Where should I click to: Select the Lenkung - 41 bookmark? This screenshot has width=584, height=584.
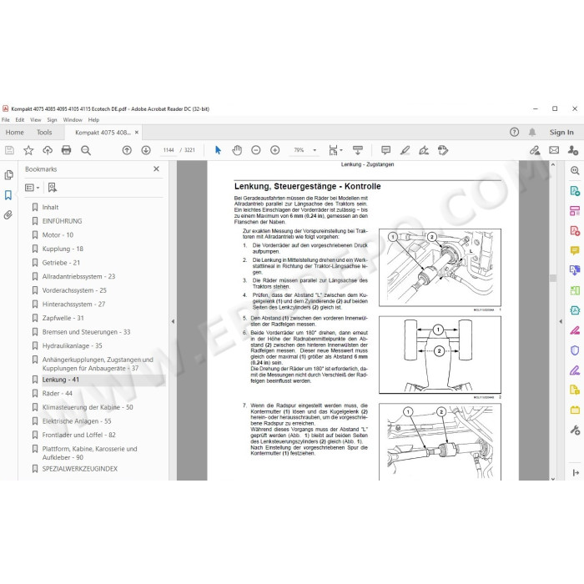pyautogui.click(x=60, y=380)
